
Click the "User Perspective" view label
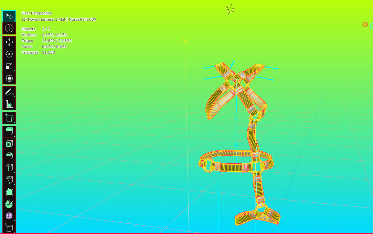pos(37,13)
